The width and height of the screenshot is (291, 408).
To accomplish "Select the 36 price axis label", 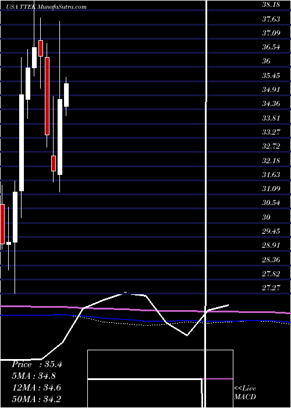I will click(x=267, y=61).
